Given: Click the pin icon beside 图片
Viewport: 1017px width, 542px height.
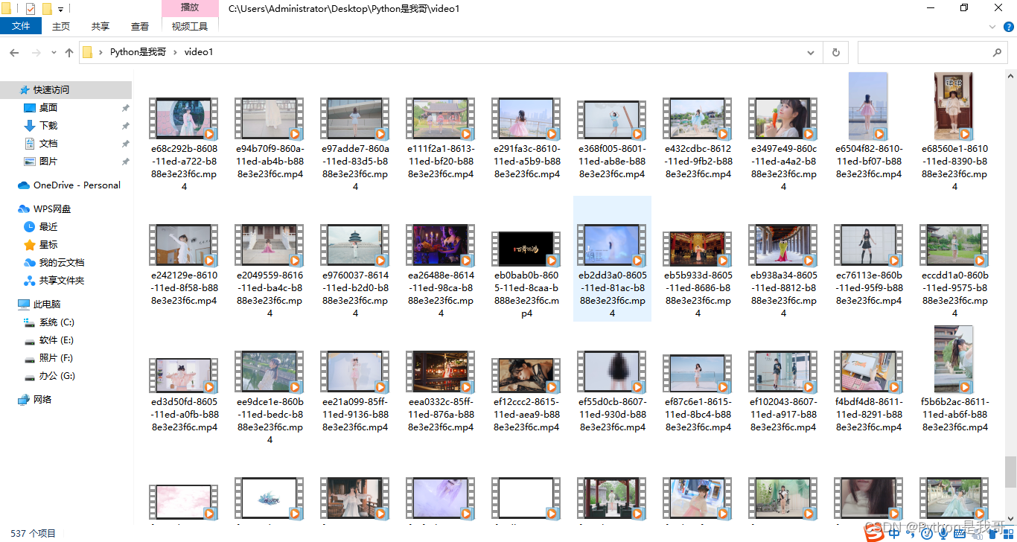Looking at the screenshot, I should click(125, 162).
